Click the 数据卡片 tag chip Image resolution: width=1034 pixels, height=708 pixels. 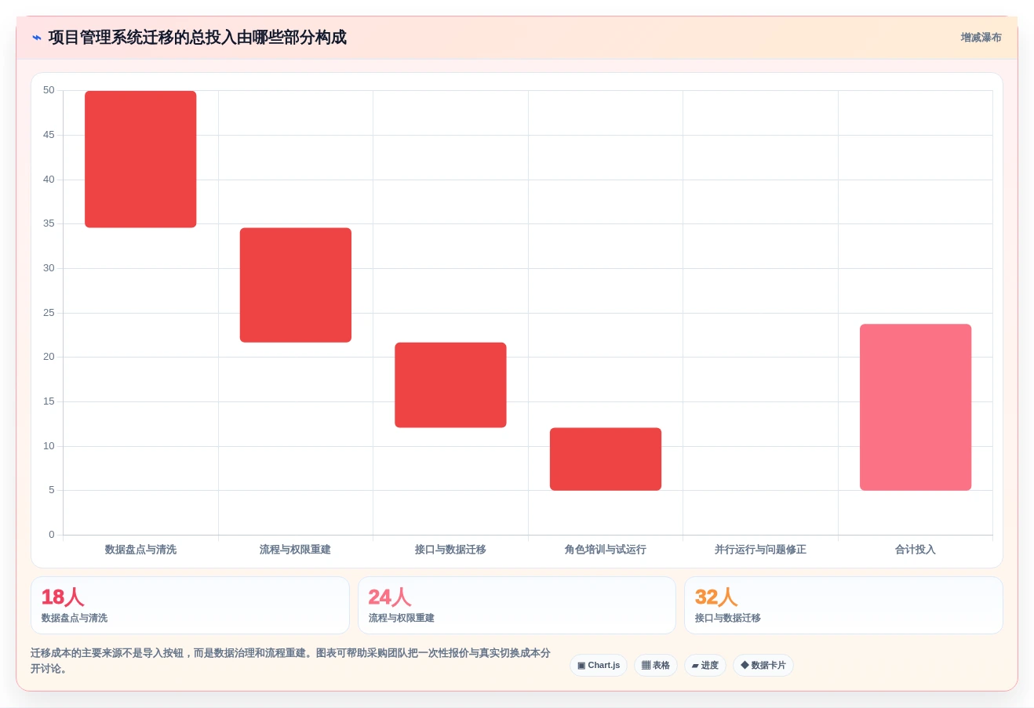[x=763, y=666]
